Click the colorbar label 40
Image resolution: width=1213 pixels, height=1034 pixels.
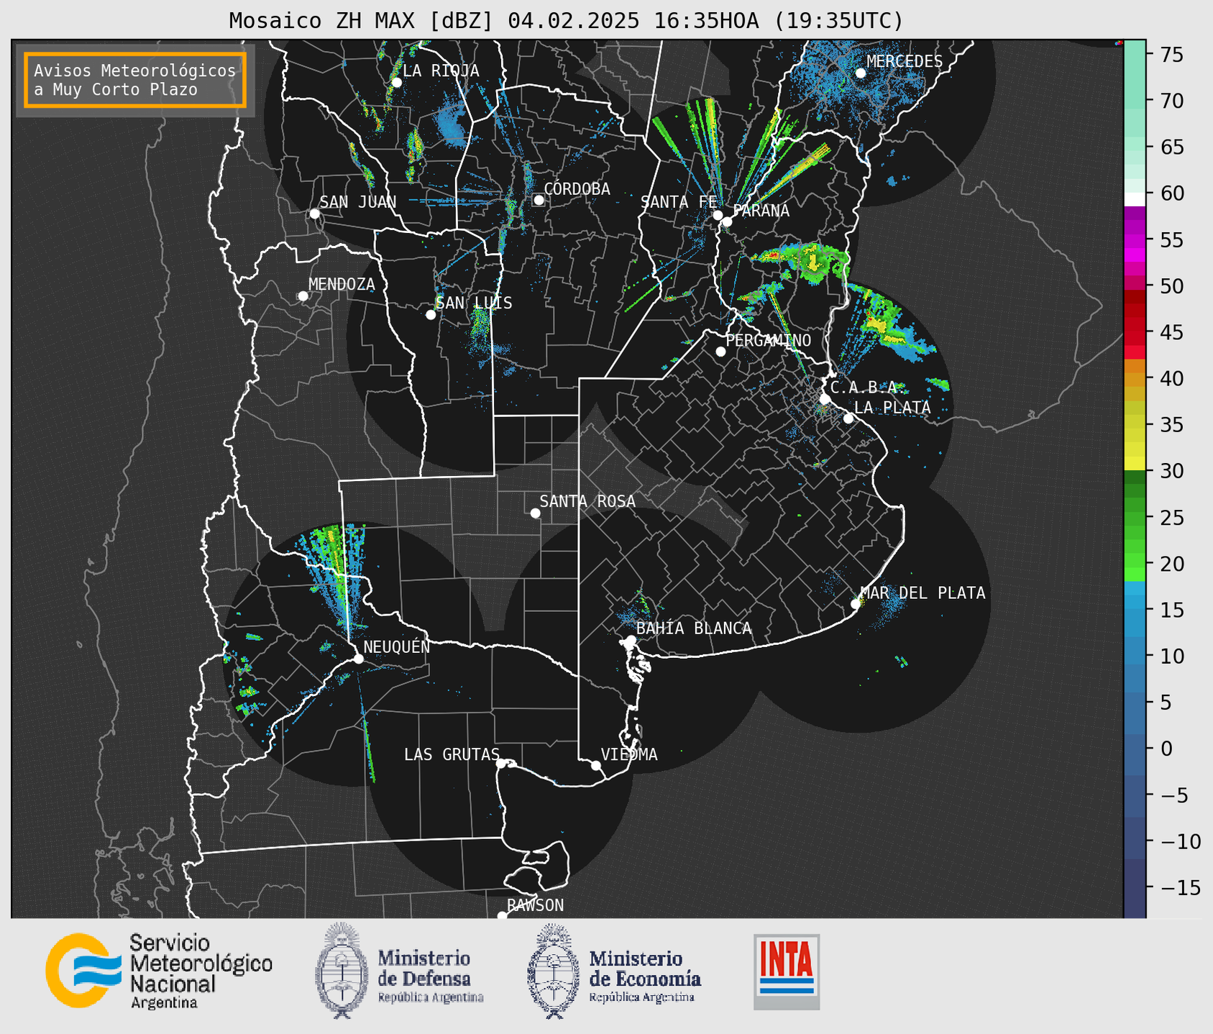1171,379
